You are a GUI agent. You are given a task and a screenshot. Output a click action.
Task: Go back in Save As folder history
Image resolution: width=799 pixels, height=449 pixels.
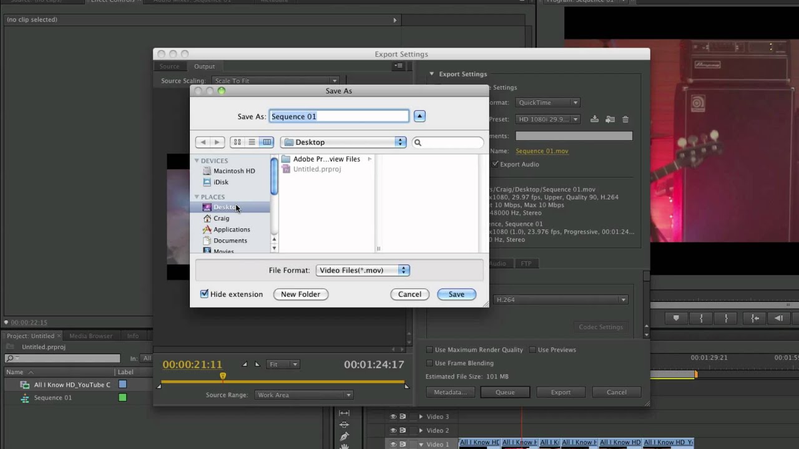pos(203,142)
